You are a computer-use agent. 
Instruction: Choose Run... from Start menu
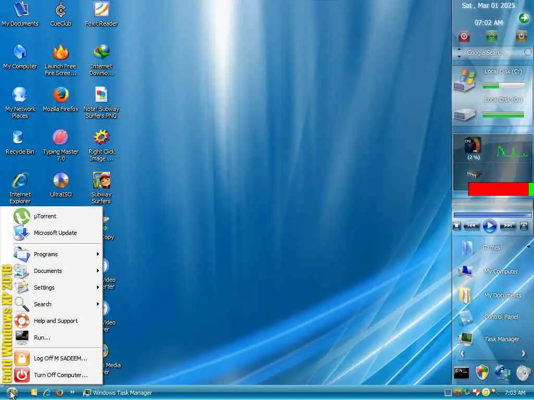click(57, 337)
